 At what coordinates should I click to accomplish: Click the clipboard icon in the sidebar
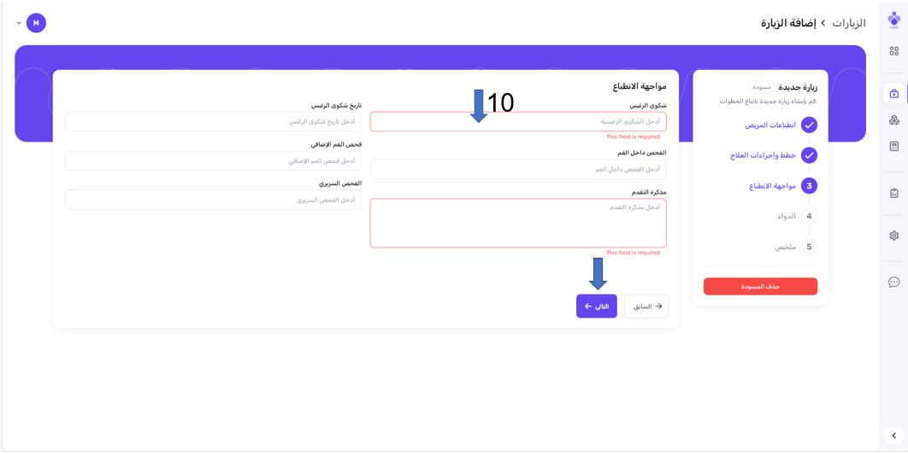click(893, 194)
